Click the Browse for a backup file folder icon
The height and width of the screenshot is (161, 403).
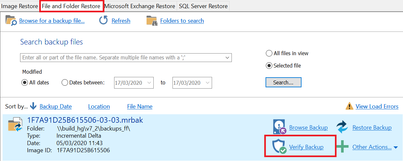click(x=11, y=20)
